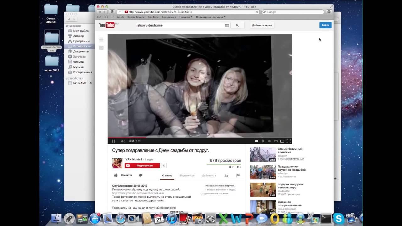This screenshot has width=402, height=226.
Task: Go forward in Safari
Action: (105, 12)
